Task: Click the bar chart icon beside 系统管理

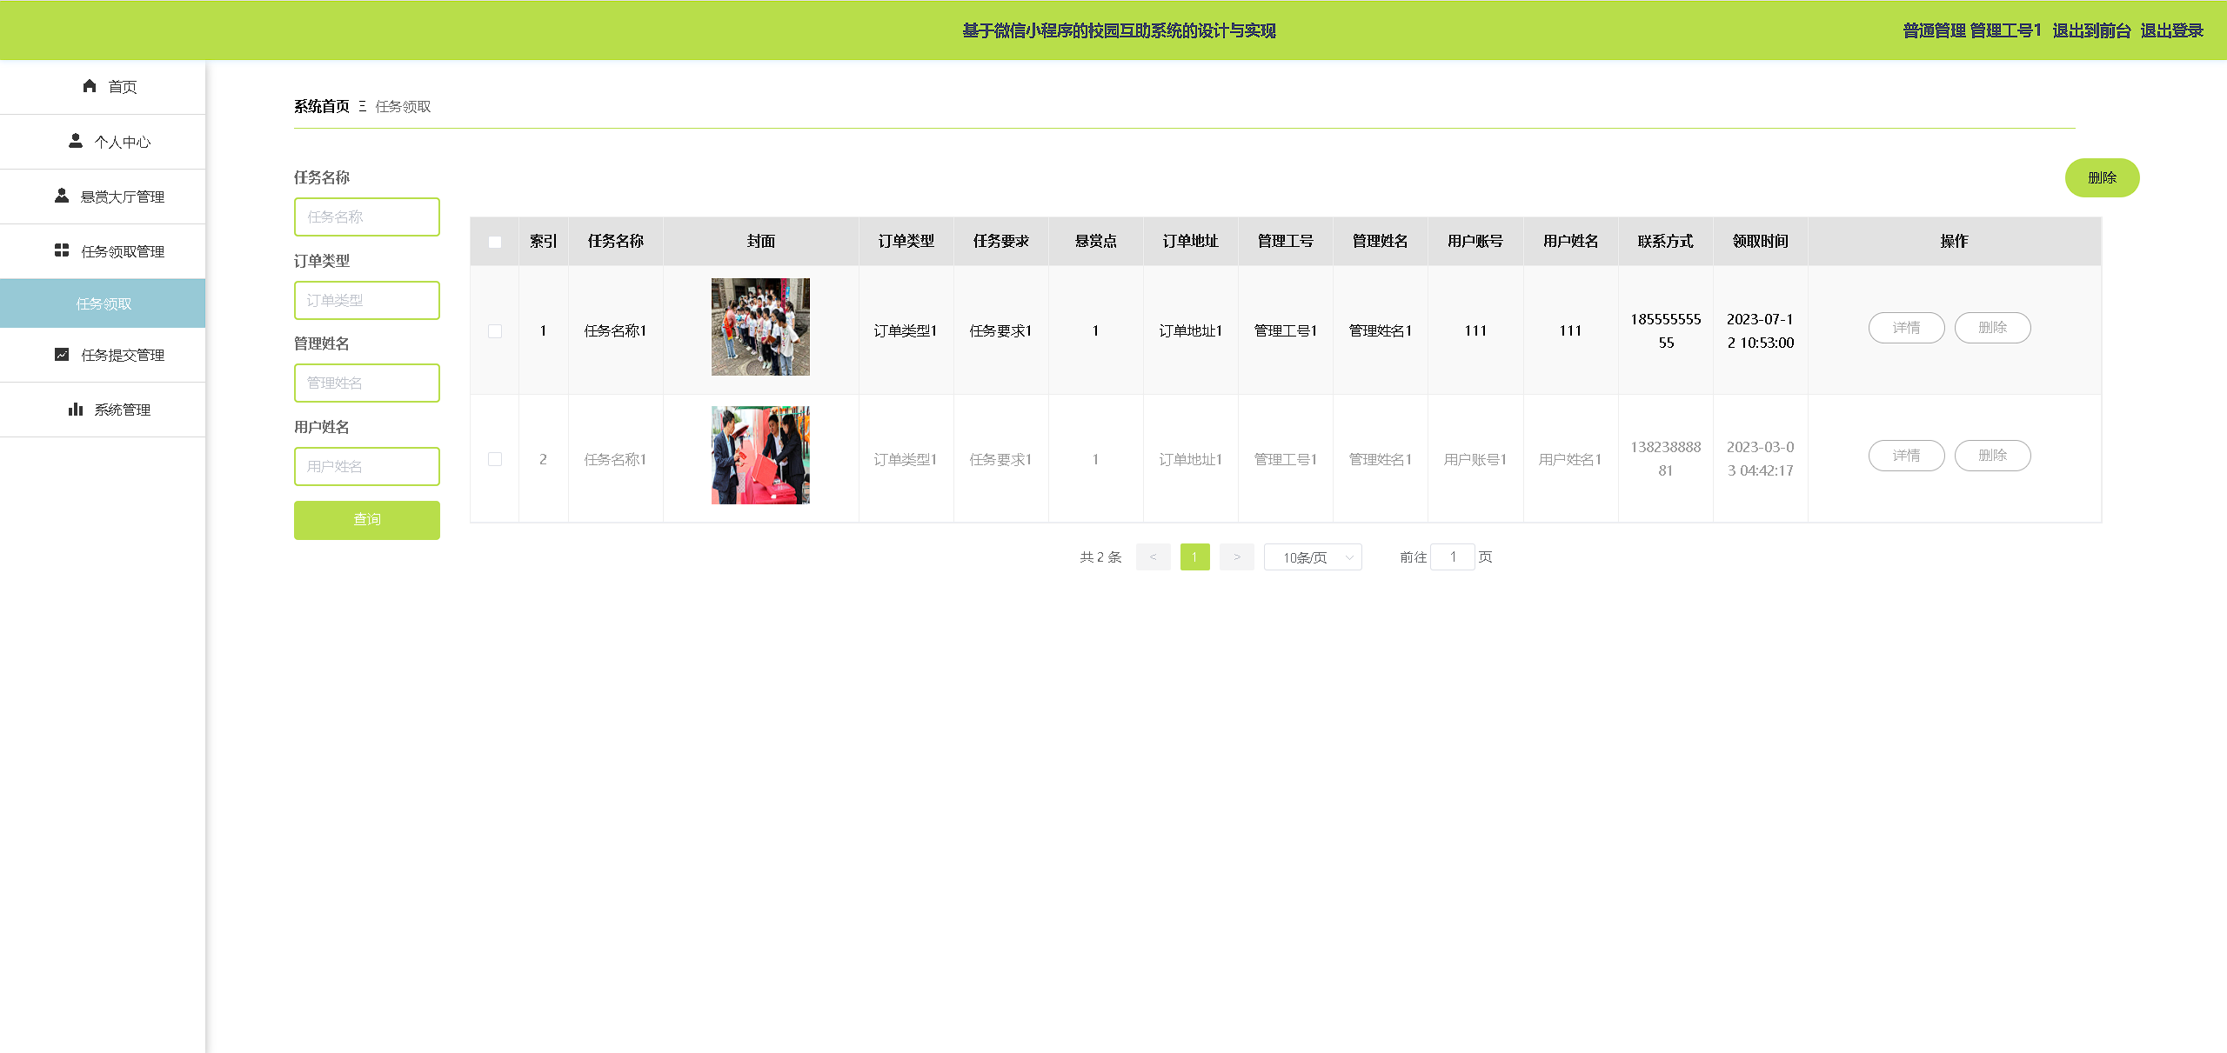Action: pos(76,409)
